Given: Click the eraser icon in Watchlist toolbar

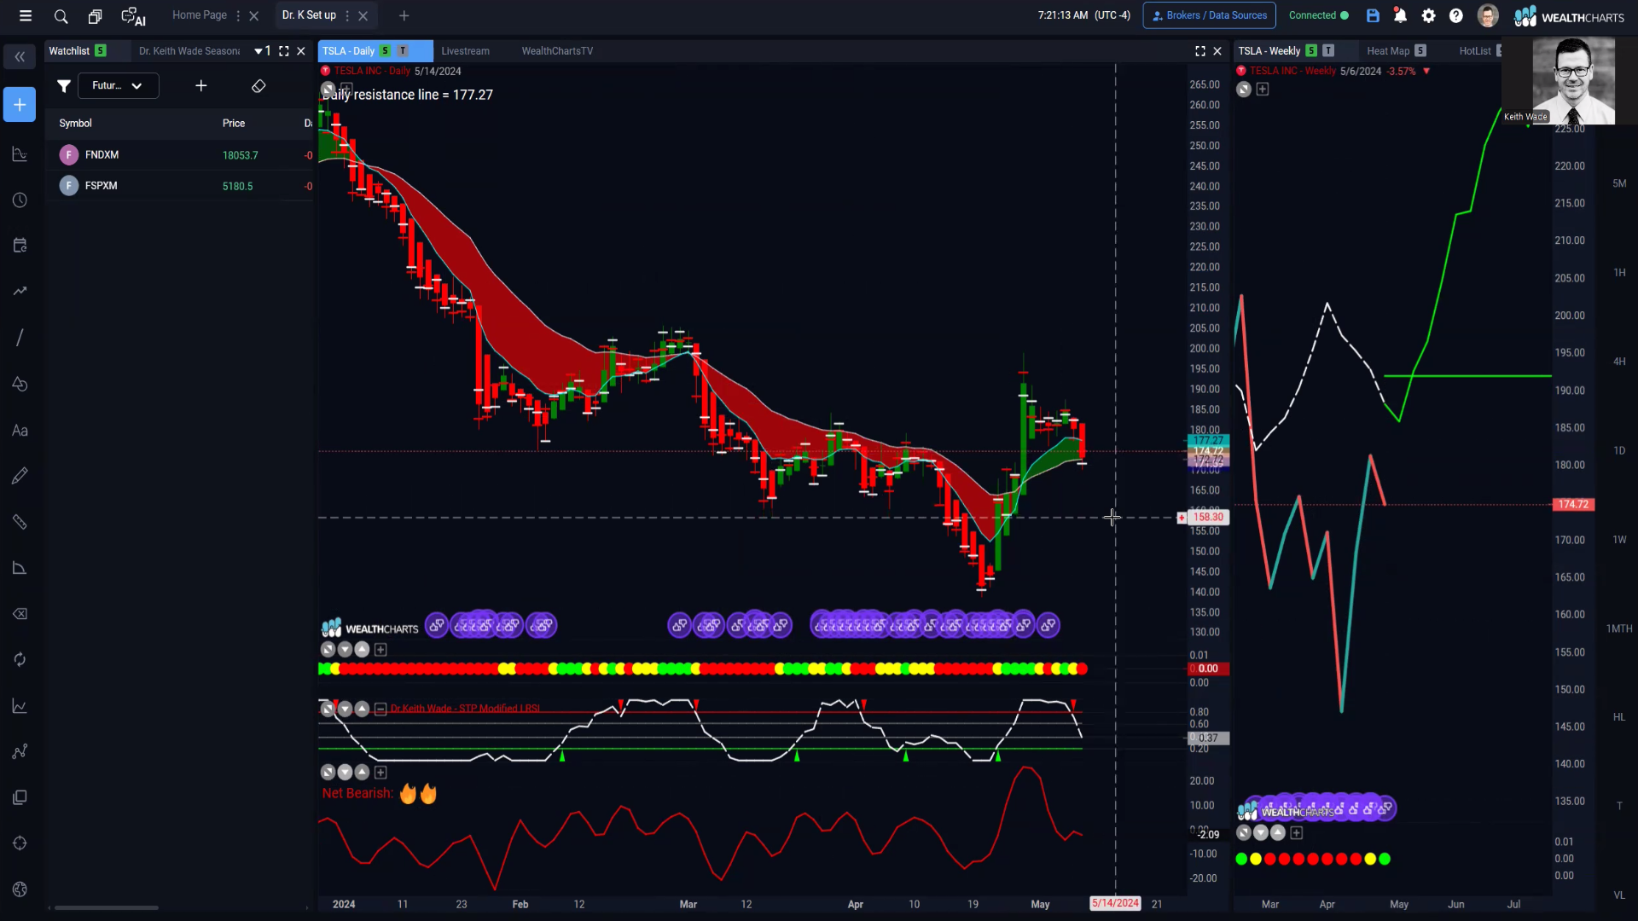Looking at the screenshot, I should 258,86.
